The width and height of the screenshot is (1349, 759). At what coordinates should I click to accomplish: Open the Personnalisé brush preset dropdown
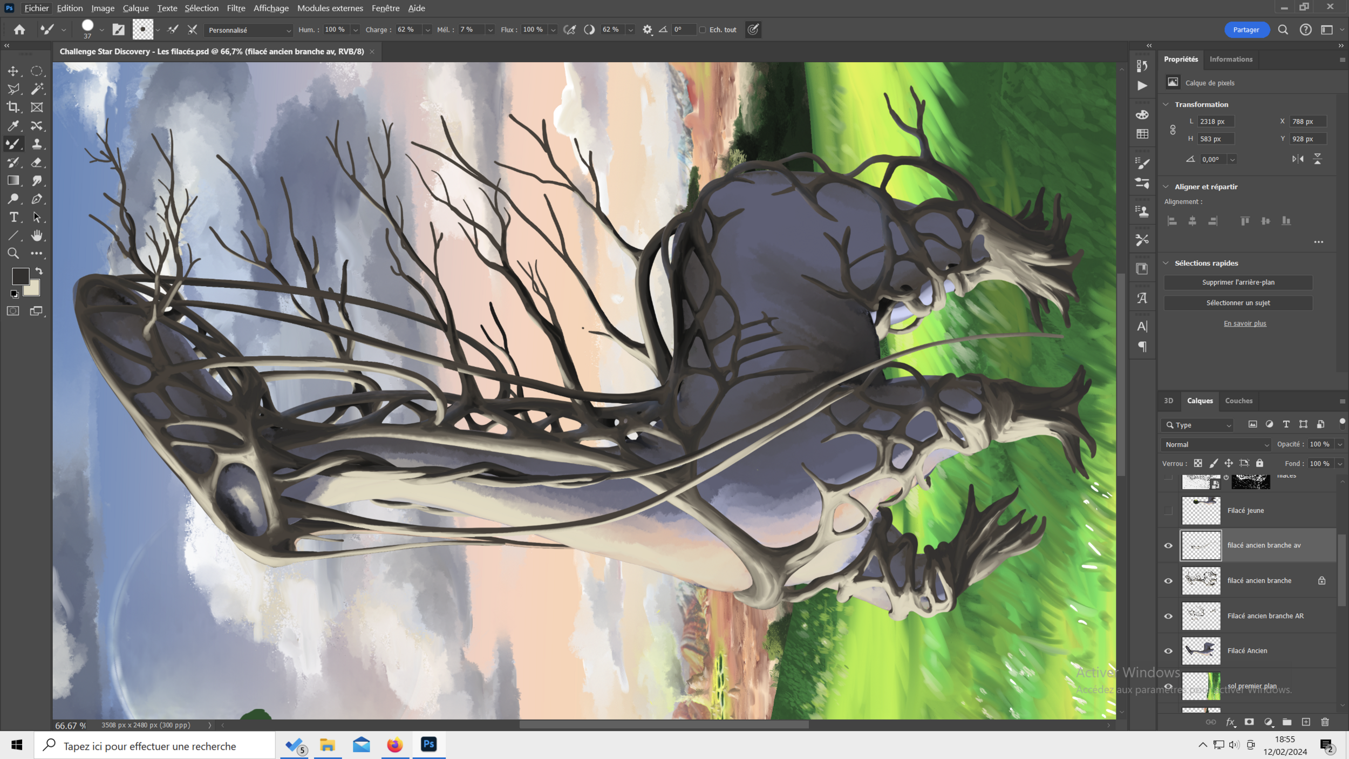point(249,30)
